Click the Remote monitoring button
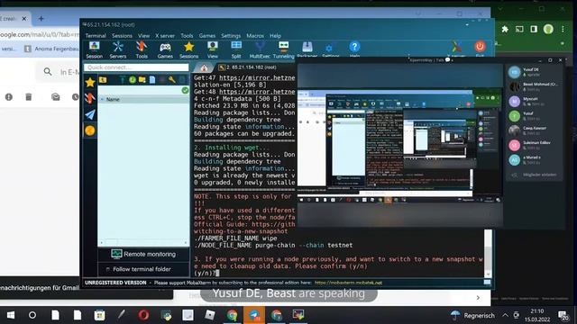The image size is (577, 324). coord(143,254)
